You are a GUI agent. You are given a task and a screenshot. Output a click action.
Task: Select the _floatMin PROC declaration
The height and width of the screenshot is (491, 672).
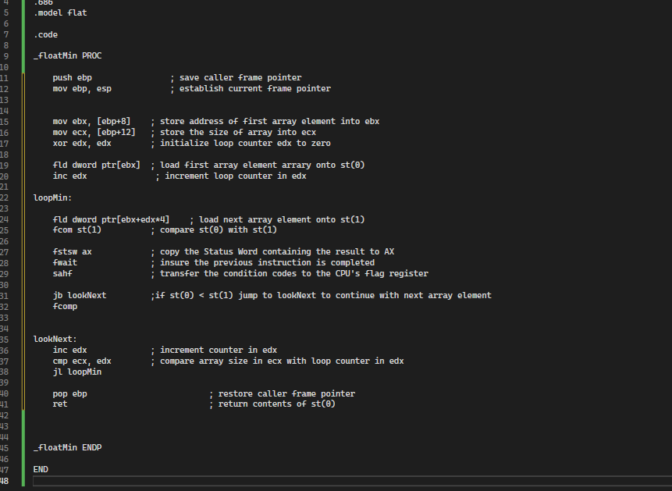pyautogui.click(x=67, y=55)
